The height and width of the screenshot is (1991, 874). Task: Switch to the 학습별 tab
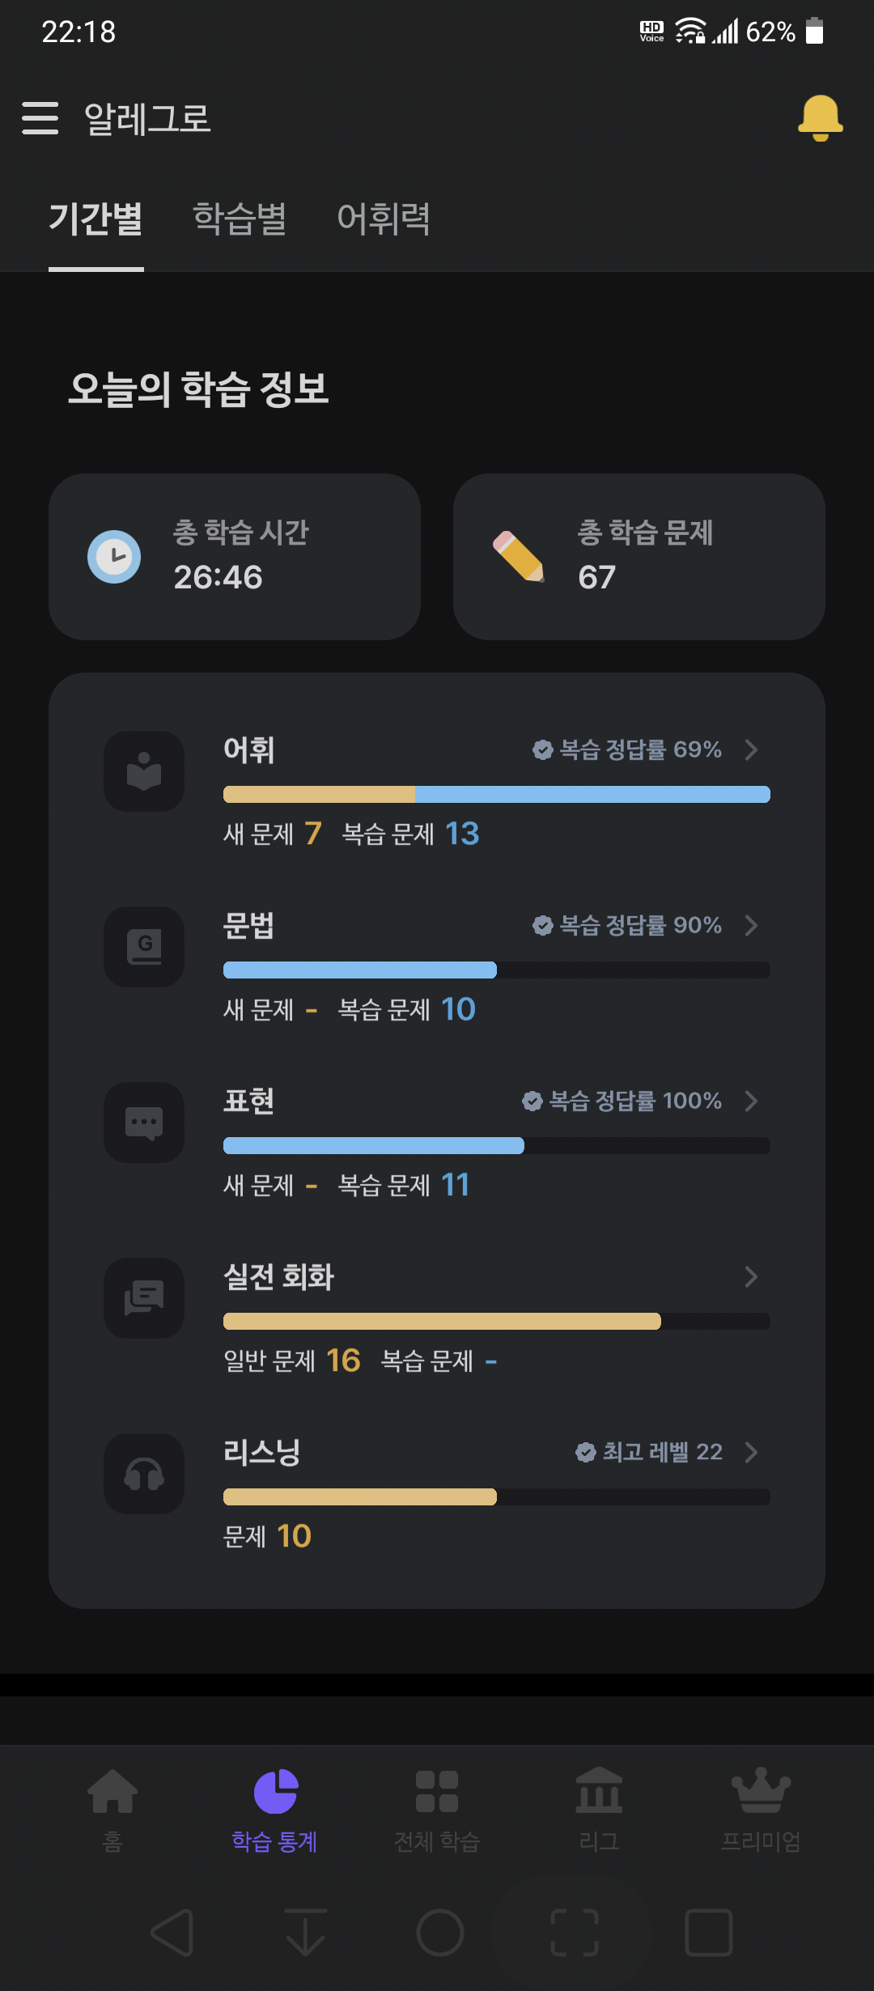point(240,219)
